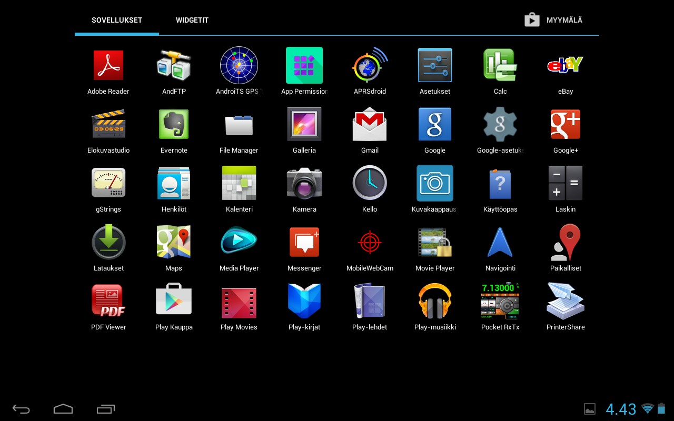Launch Kuvakaappaus screenshot app
Viewport: 674px width, 421px height.
[x=435, y=183]
